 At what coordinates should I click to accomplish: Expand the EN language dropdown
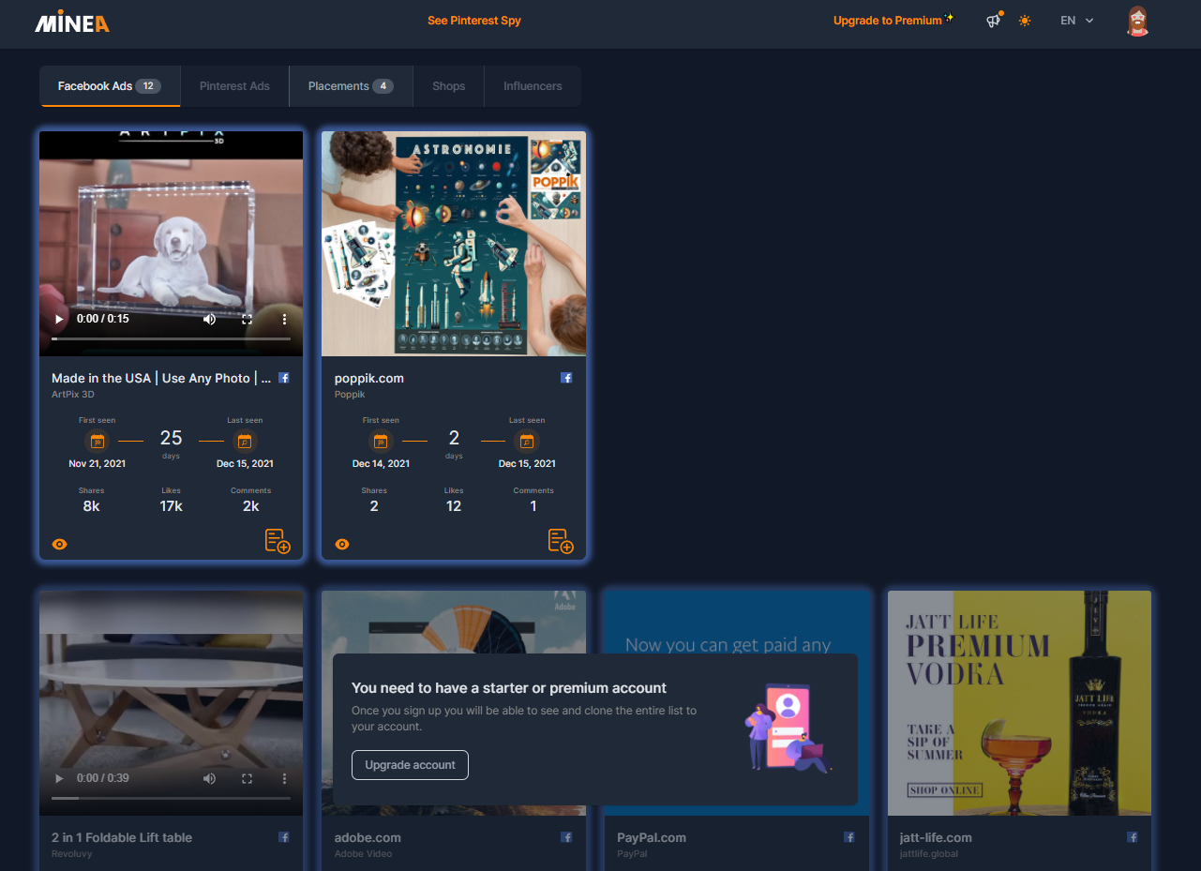click(x=1076, y=21)
